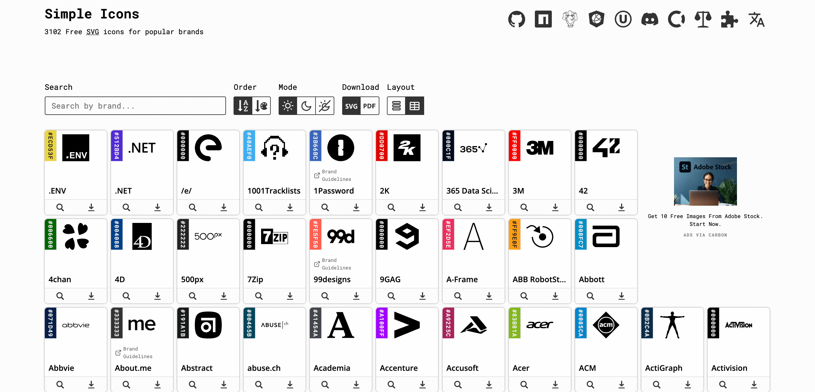This screenshot has width=815, height=392.
Task: Download the .ENV icon
Action: [91, 207]
